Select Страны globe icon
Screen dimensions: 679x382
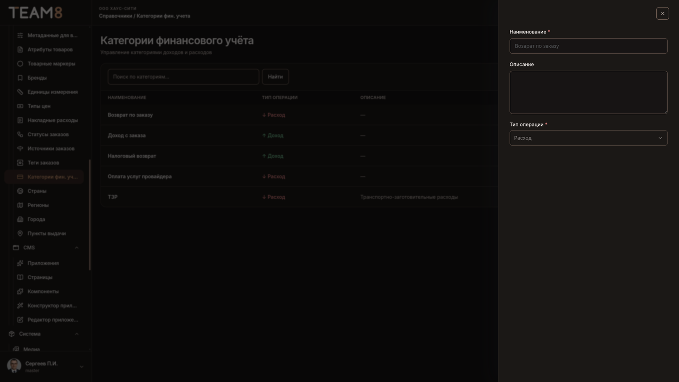20,191
